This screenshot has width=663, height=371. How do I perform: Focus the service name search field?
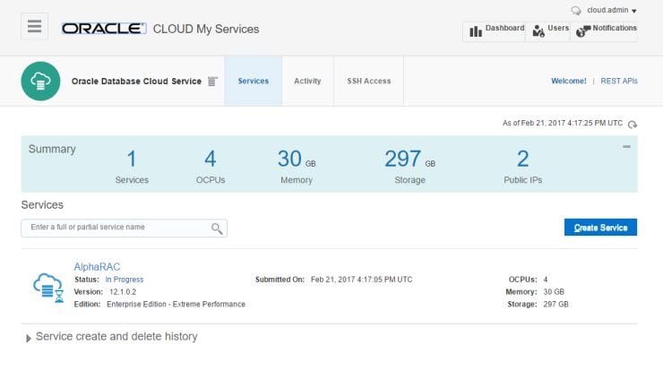[116, 228]
